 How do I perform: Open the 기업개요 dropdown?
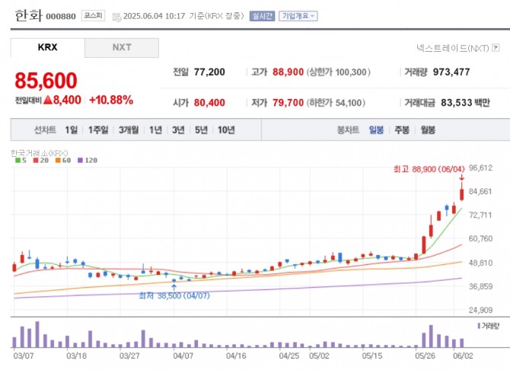point(298,16)
